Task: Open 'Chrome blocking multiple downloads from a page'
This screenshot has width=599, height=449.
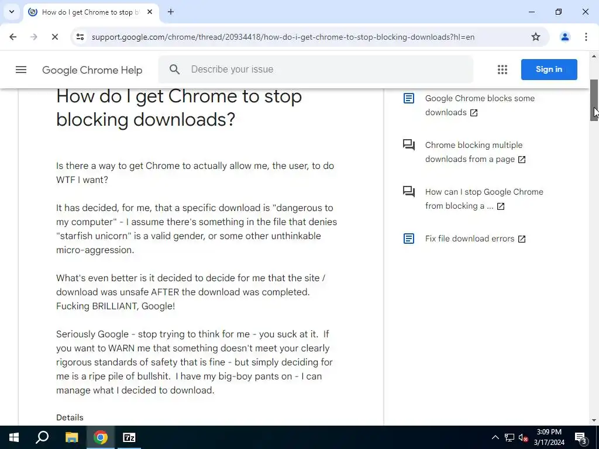Action: tap(475, 152)
